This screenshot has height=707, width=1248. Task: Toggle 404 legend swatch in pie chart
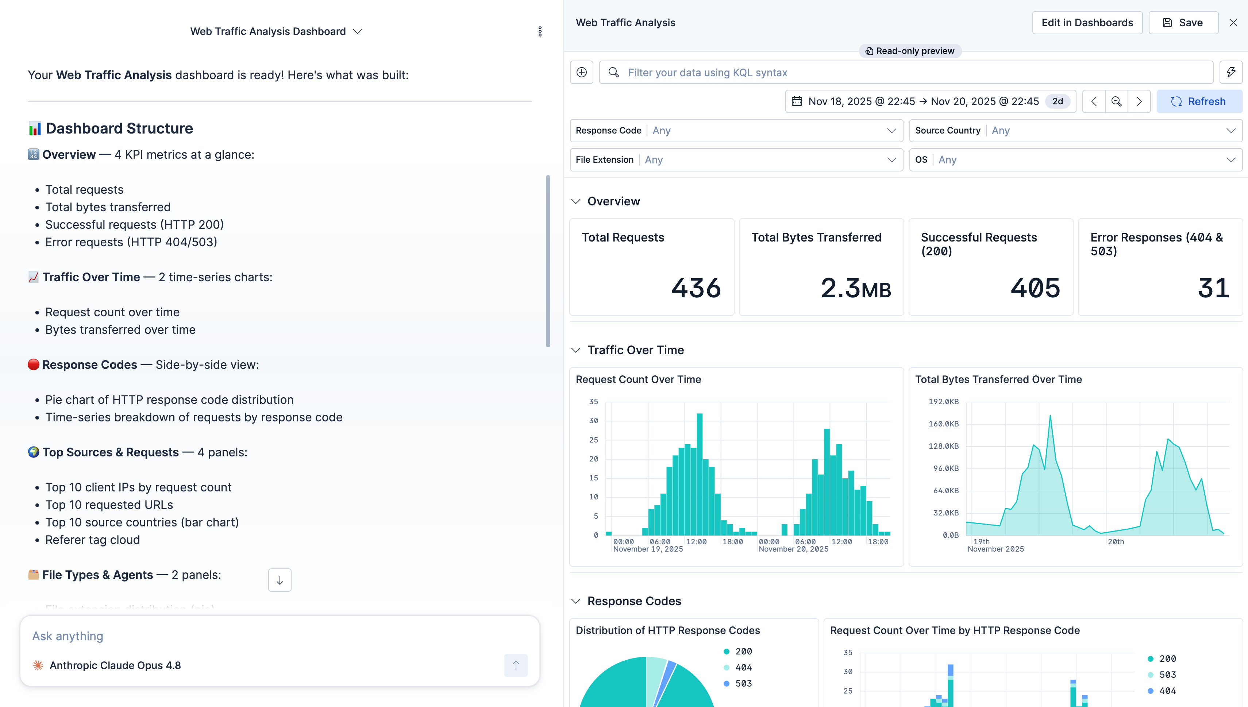point(727,667)
